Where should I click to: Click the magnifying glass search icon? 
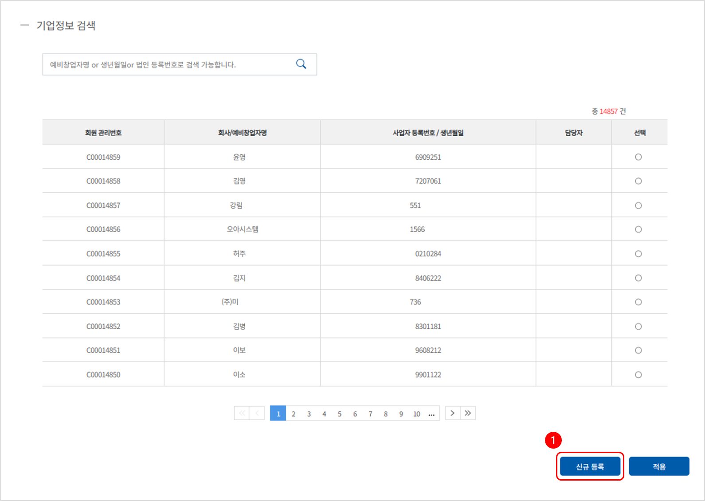coord(301,64)
